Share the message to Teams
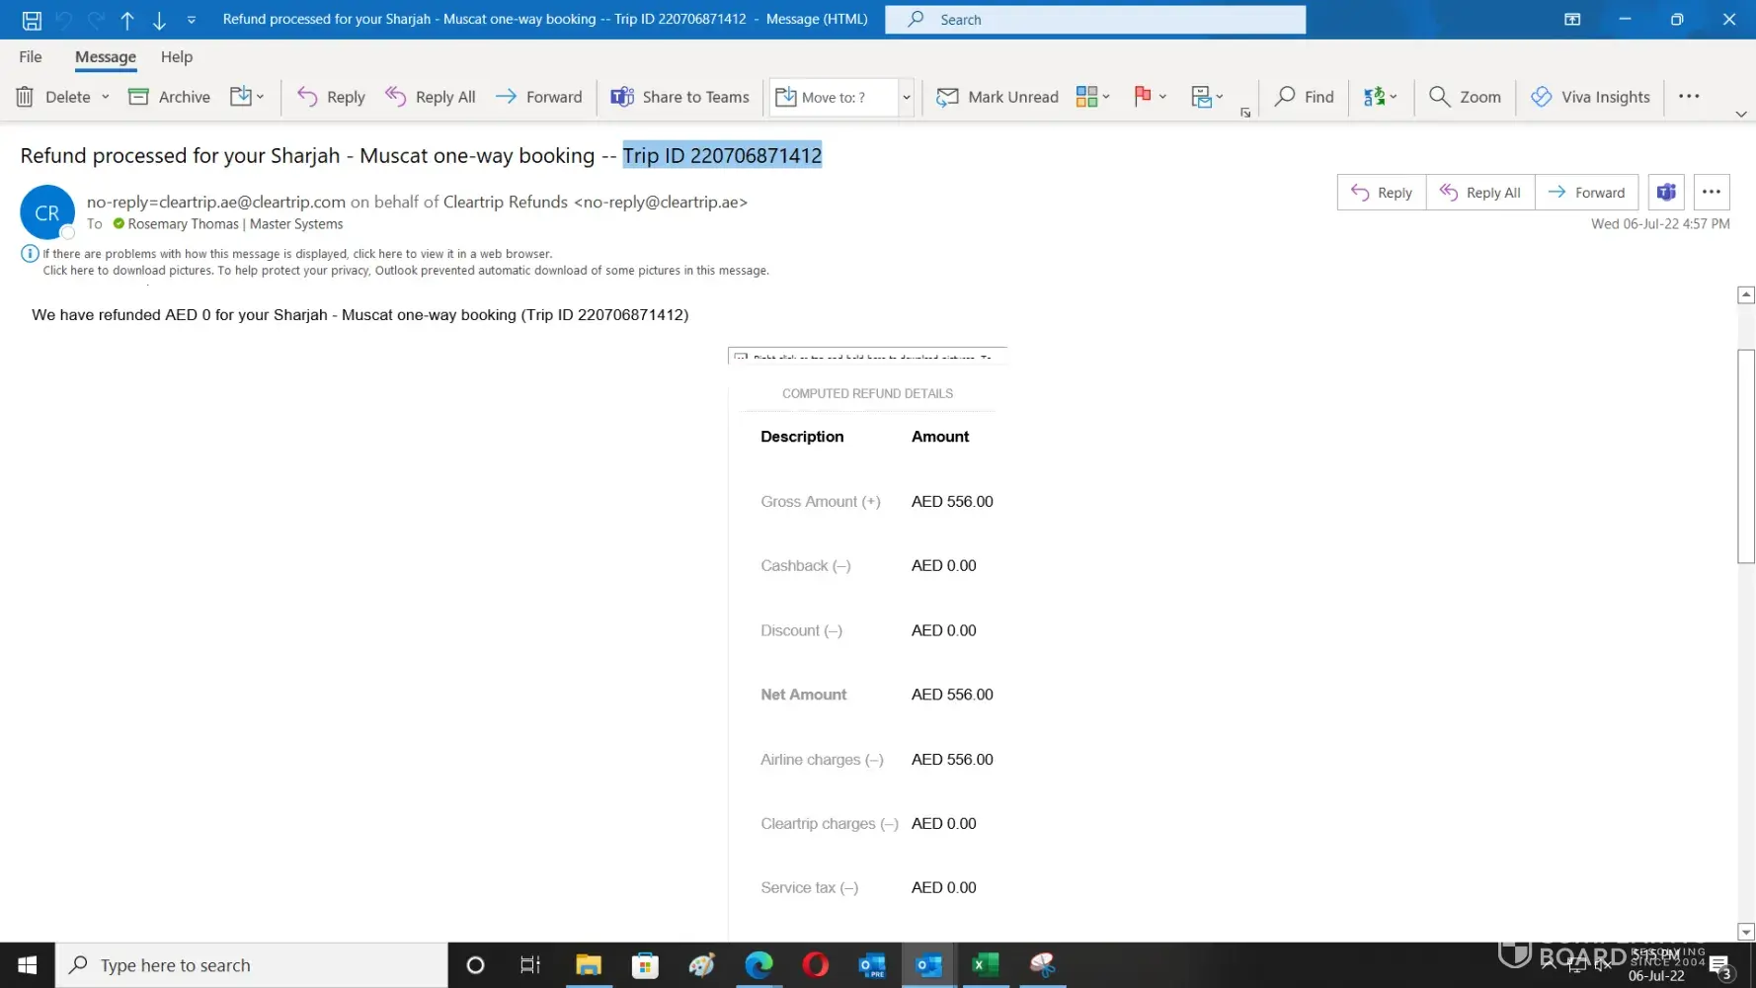The height and width of the screenshot is (988, 1756). pos(679,97)
